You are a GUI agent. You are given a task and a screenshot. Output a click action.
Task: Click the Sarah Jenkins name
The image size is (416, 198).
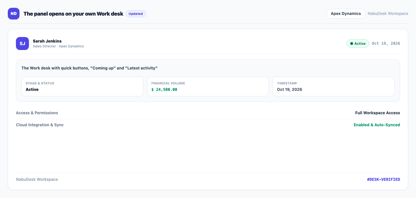(x=47, y=41)
